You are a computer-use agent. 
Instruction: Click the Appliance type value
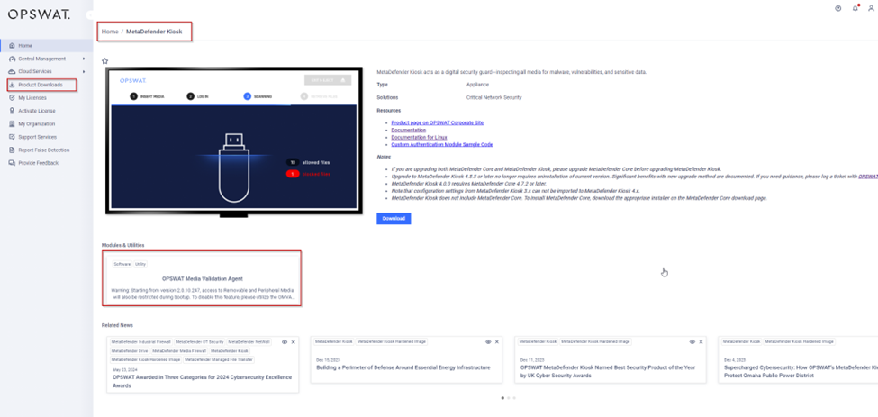click(477, 85)
